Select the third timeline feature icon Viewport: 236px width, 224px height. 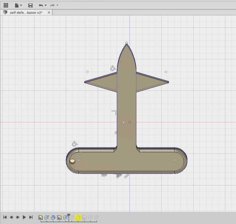53,218
